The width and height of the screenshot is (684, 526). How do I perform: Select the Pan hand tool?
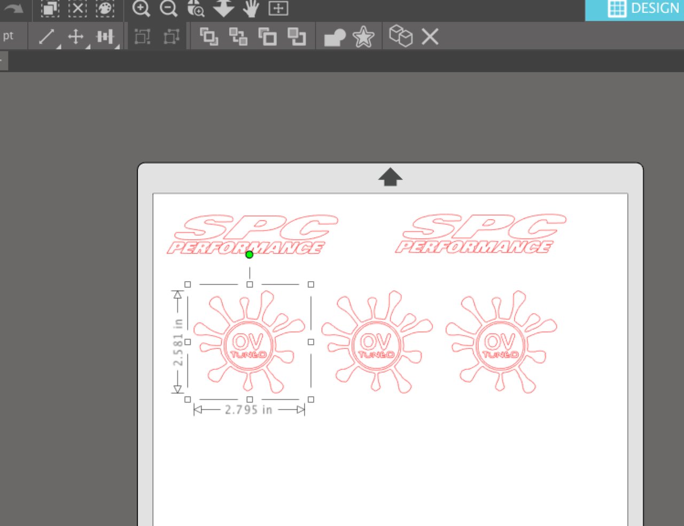click(251, 8)
